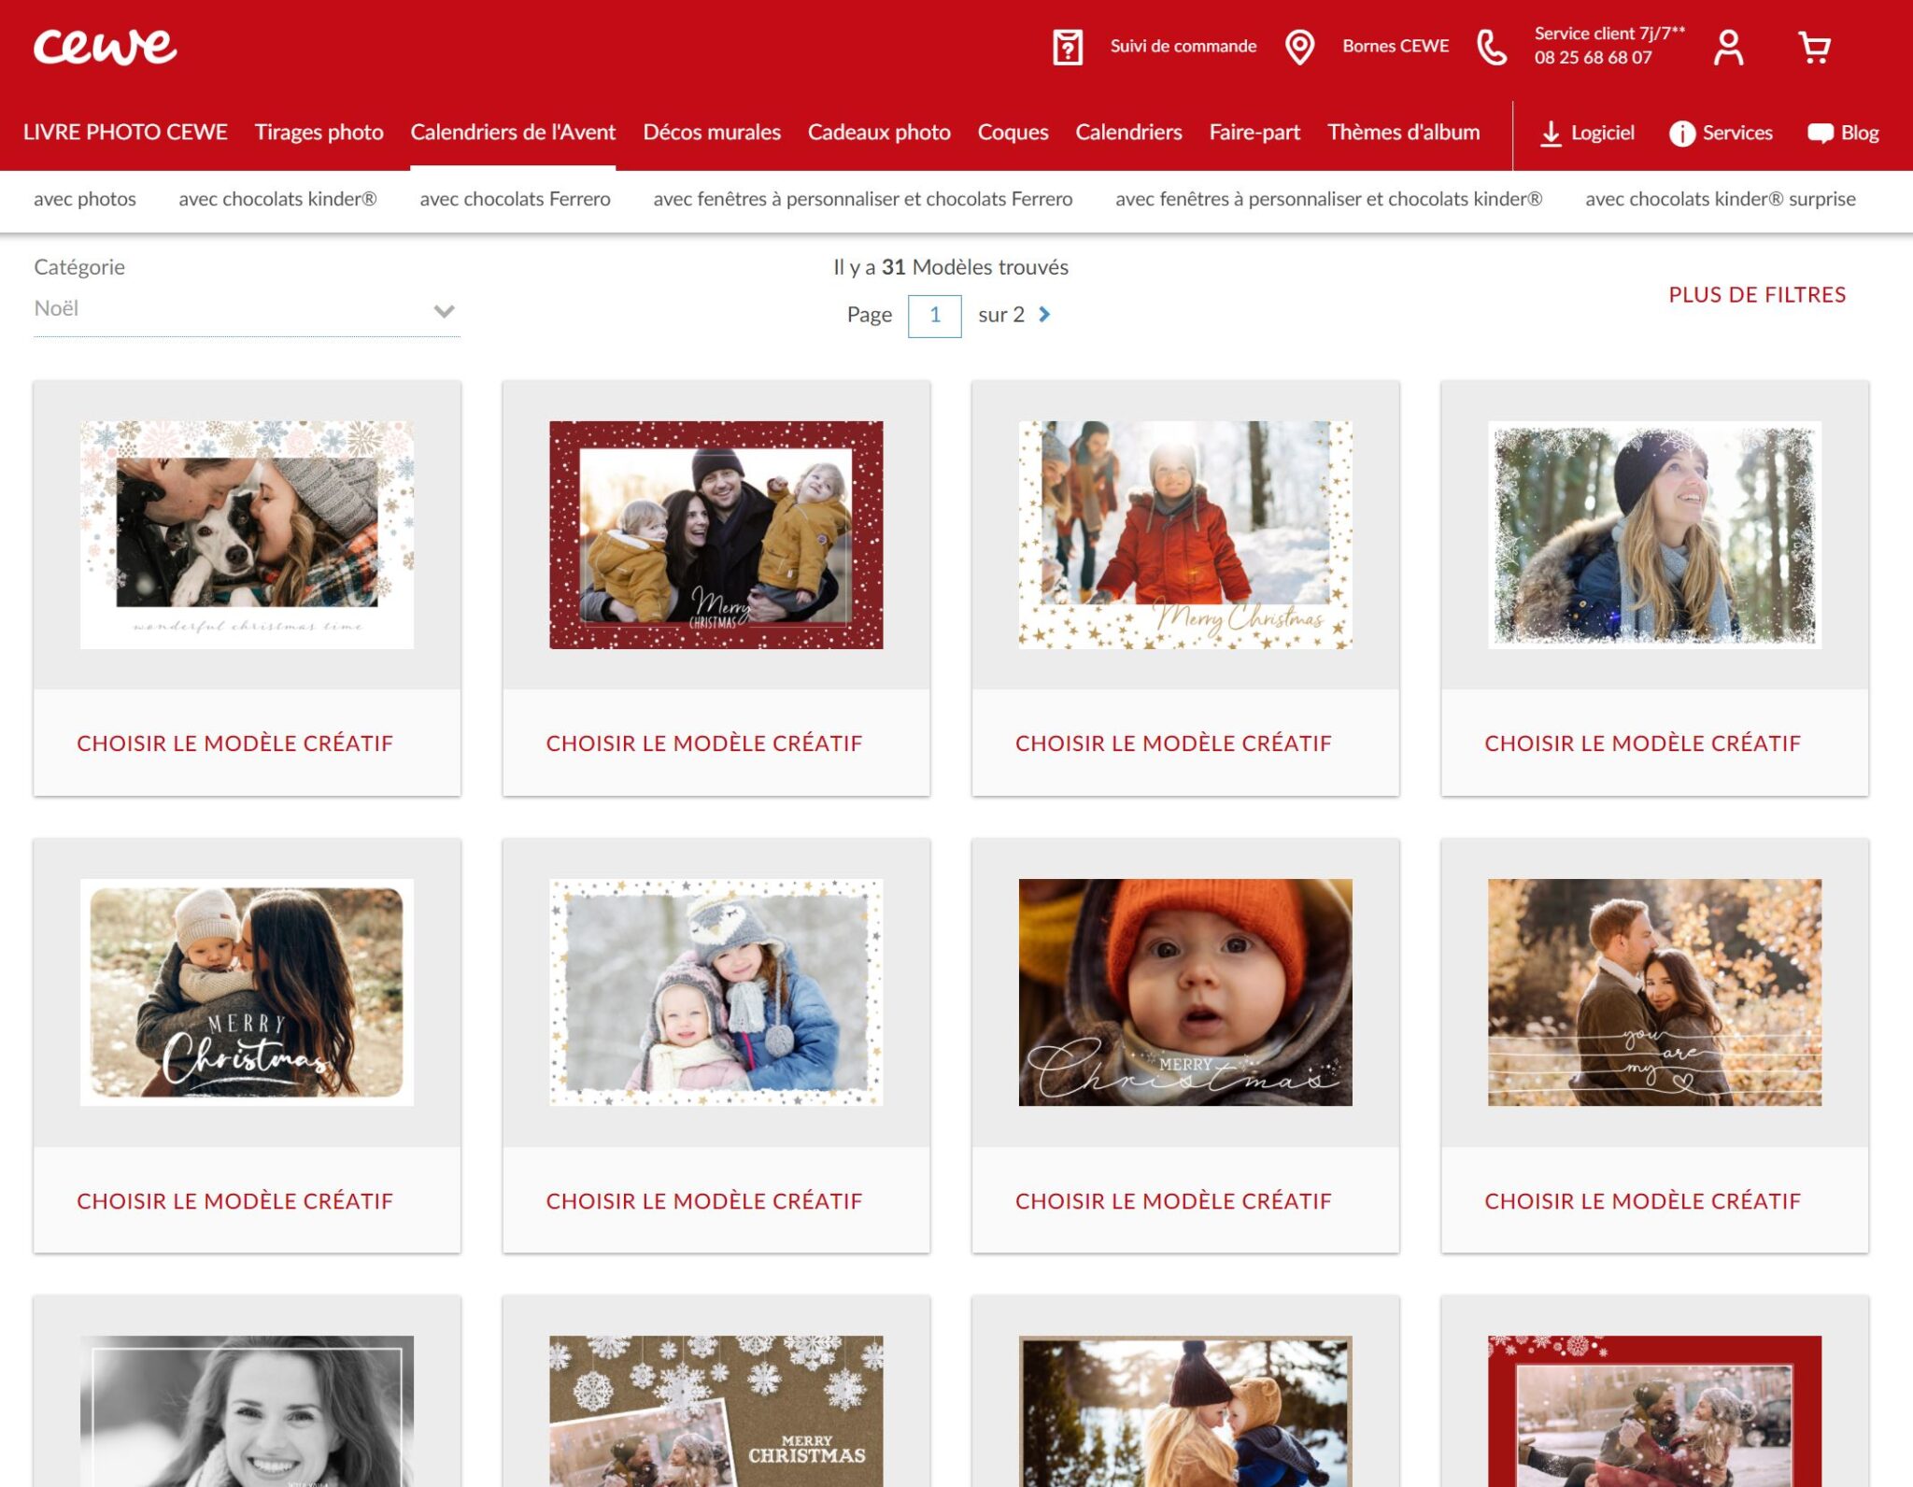
Task: Select the avec chocolats kinder® surprise tab
Action: point(1720,199)
